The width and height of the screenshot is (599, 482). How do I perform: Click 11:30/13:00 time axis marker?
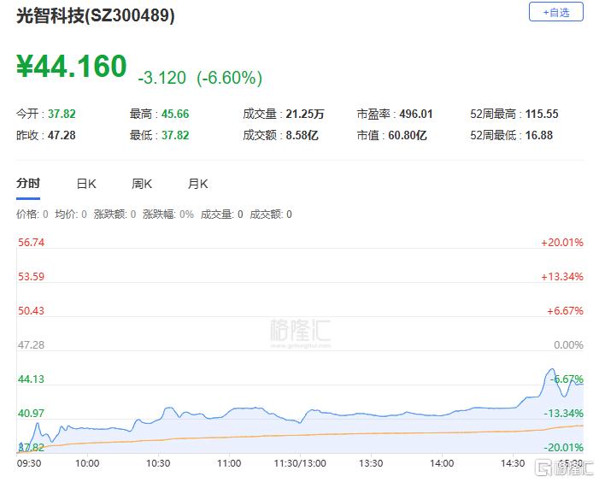[300, 463]
